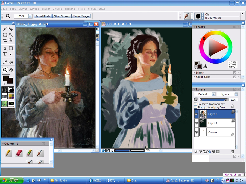
Task: Open the File menu
Action: (4, 9)
